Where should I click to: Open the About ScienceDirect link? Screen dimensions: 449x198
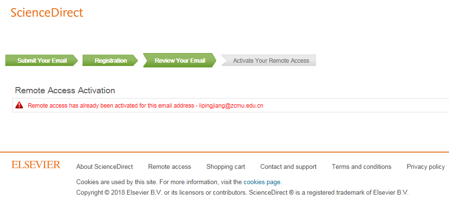[105, 167]
